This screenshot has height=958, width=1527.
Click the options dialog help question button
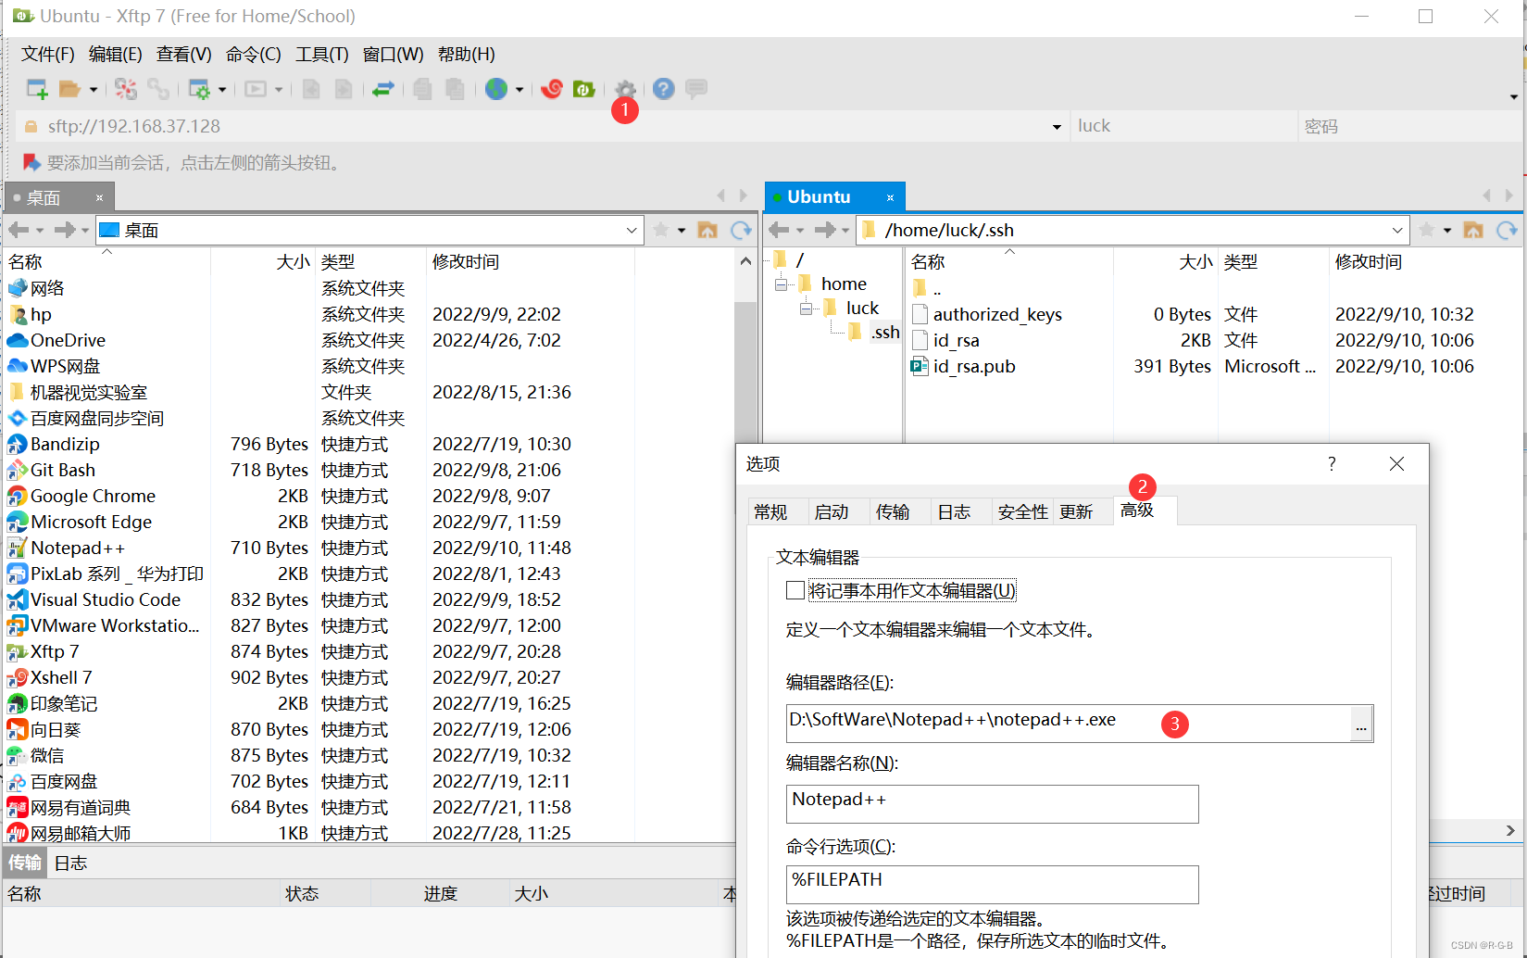tap(1332, 463)
